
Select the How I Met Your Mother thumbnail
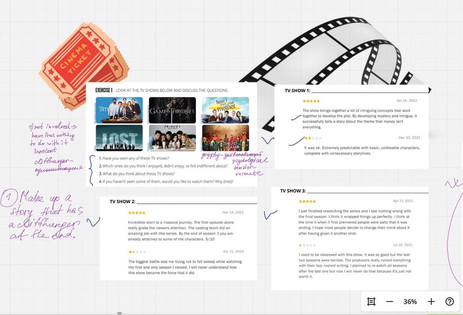point(225,110)
